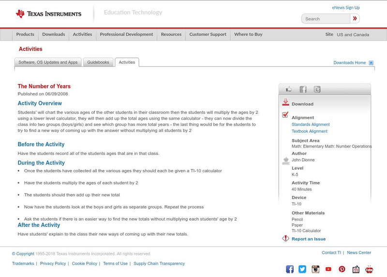
Task: Open the Customer Support menu
Action: point(208,34)
